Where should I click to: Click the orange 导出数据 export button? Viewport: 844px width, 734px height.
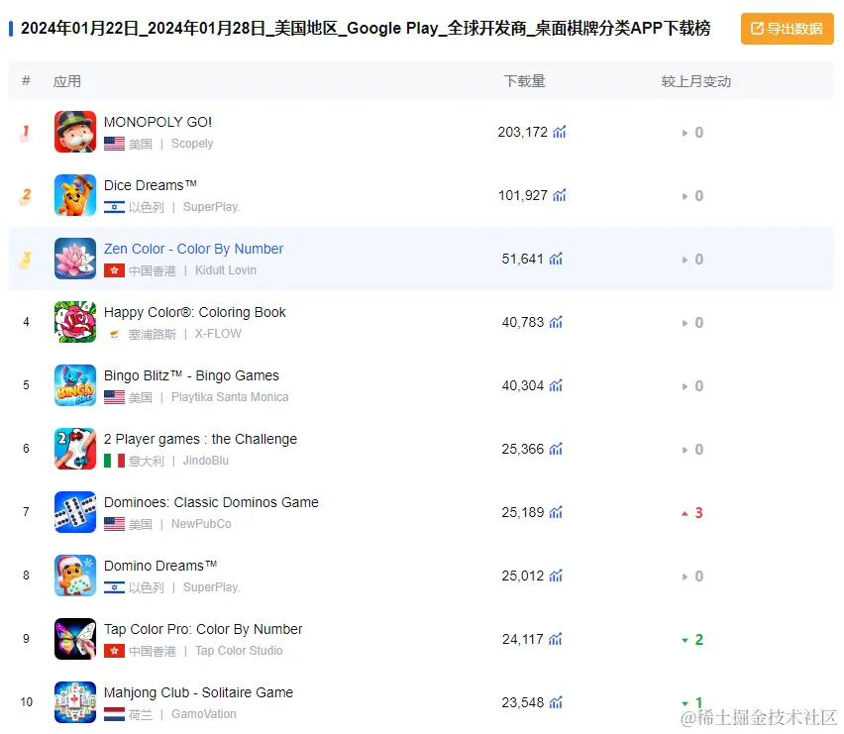(x=787, y=29)
